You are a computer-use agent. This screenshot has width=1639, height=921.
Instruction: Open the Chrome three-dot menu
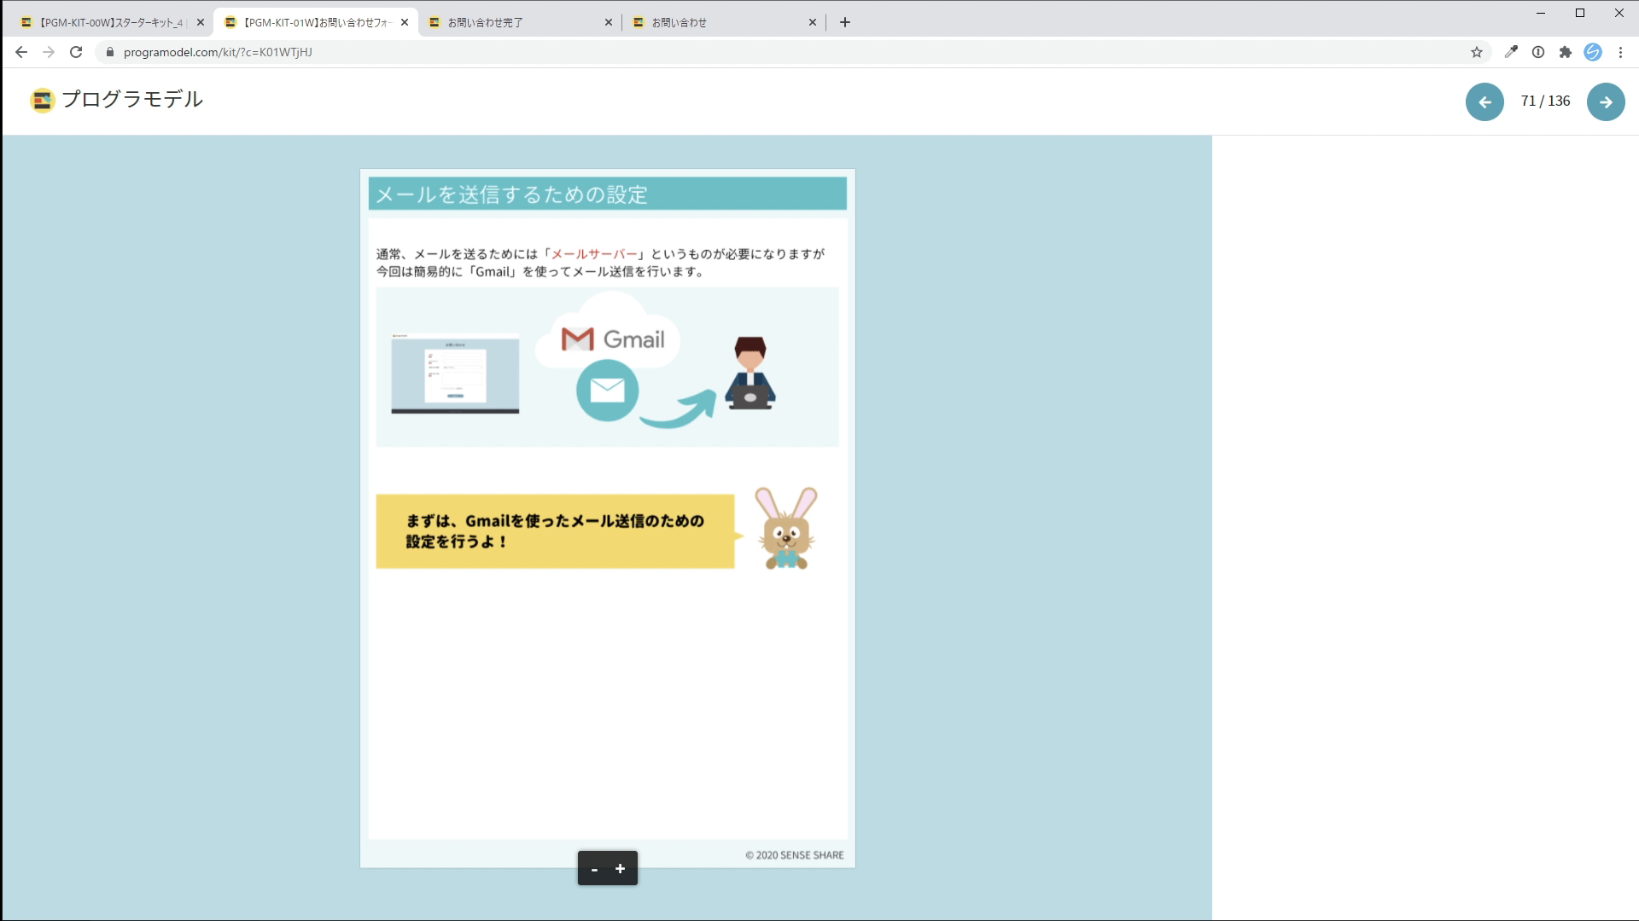[x=1620, y=52]
